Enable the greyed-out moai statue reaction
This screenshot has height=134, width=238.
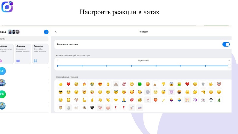68,108
